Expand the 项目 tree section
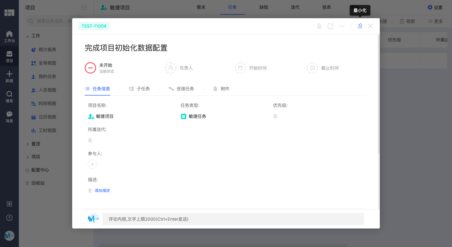The image size is (452, 247). click(x=28, y=157)
